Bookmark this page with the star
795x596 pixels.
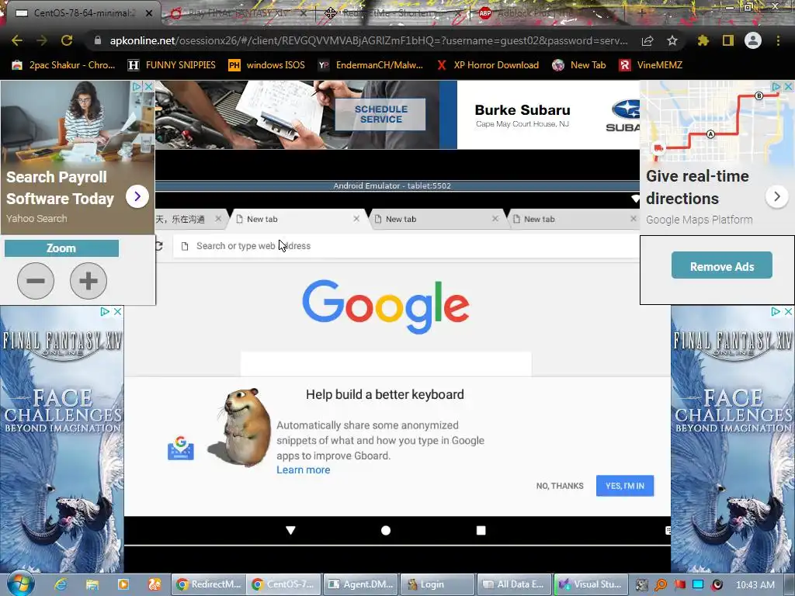point(672,40)
